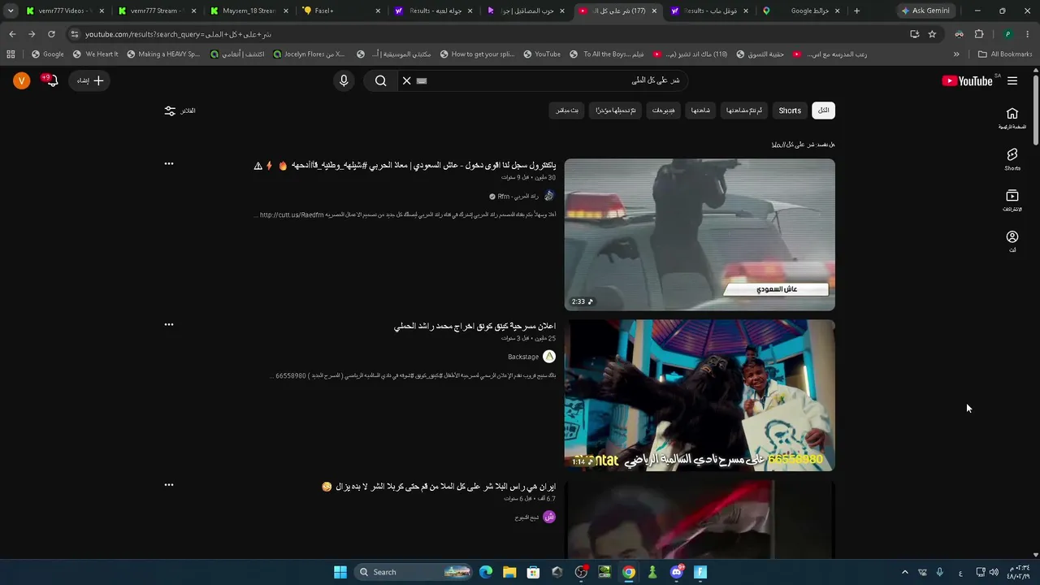Select the Watched (شاهدتها) filter chip

pos(700,110)
